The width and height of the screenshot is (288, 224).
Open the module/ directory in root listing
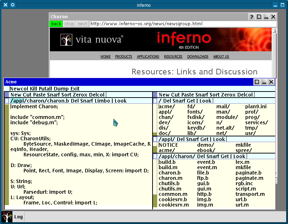point(227,117)
